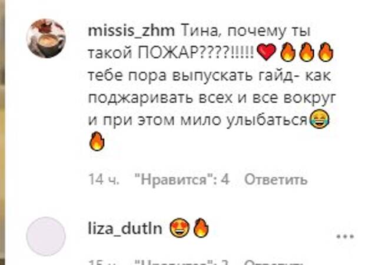The height and width of the screenshot is (265, 365).
Task: Click the first fire emoji beside the heart
Action: [x=288, y=52]
